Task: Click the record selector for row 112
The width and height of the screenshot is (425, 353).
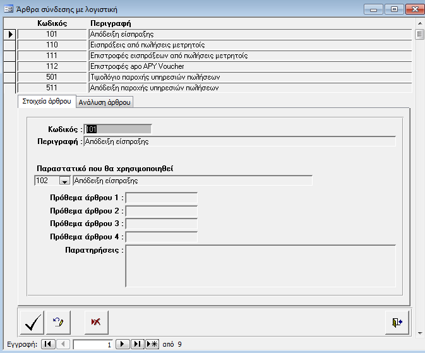Action: pyautogui.click(x=9, y=66)
